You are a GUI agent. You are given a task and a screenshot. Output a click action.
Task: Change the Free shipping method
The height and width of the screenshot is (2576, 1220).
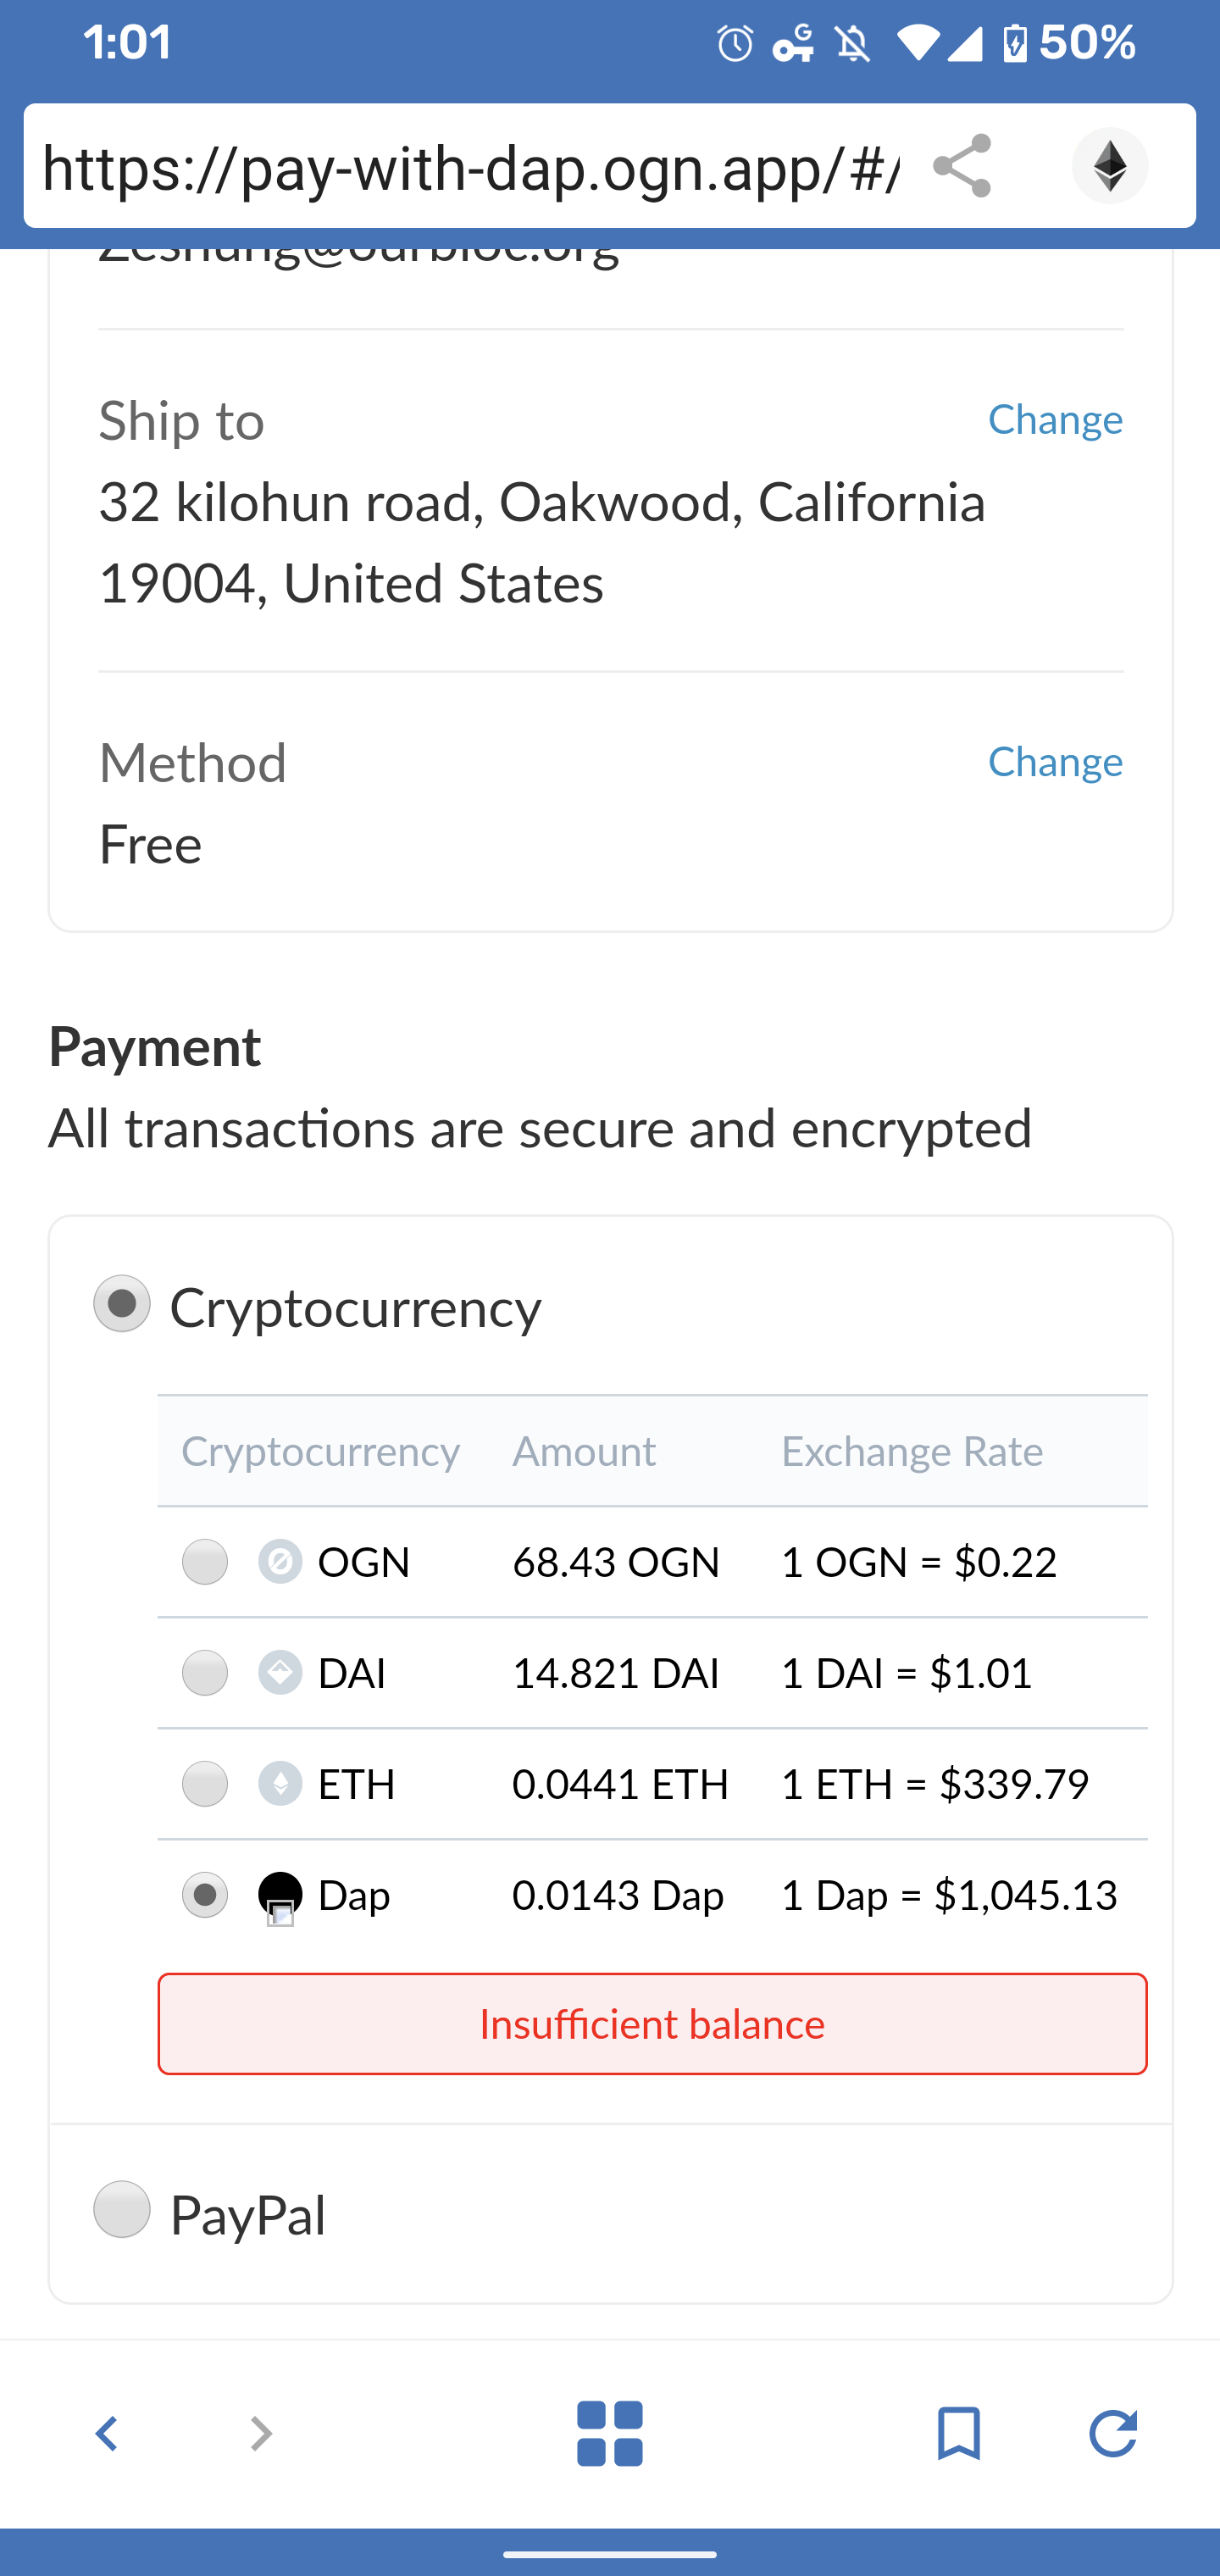(x=1056, y=761)
